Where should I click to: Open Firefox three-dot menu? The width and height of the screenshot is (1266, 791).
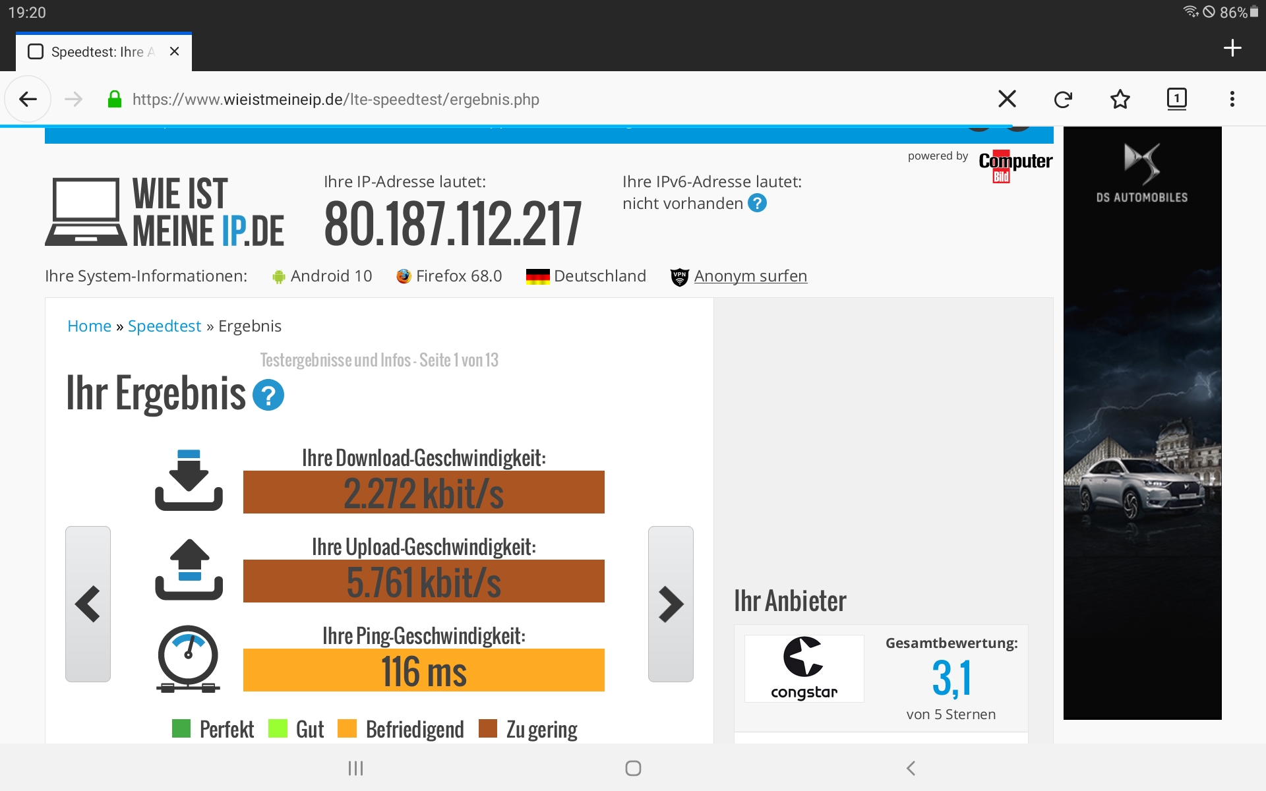pyautogui.click(x=1232, y=100)
